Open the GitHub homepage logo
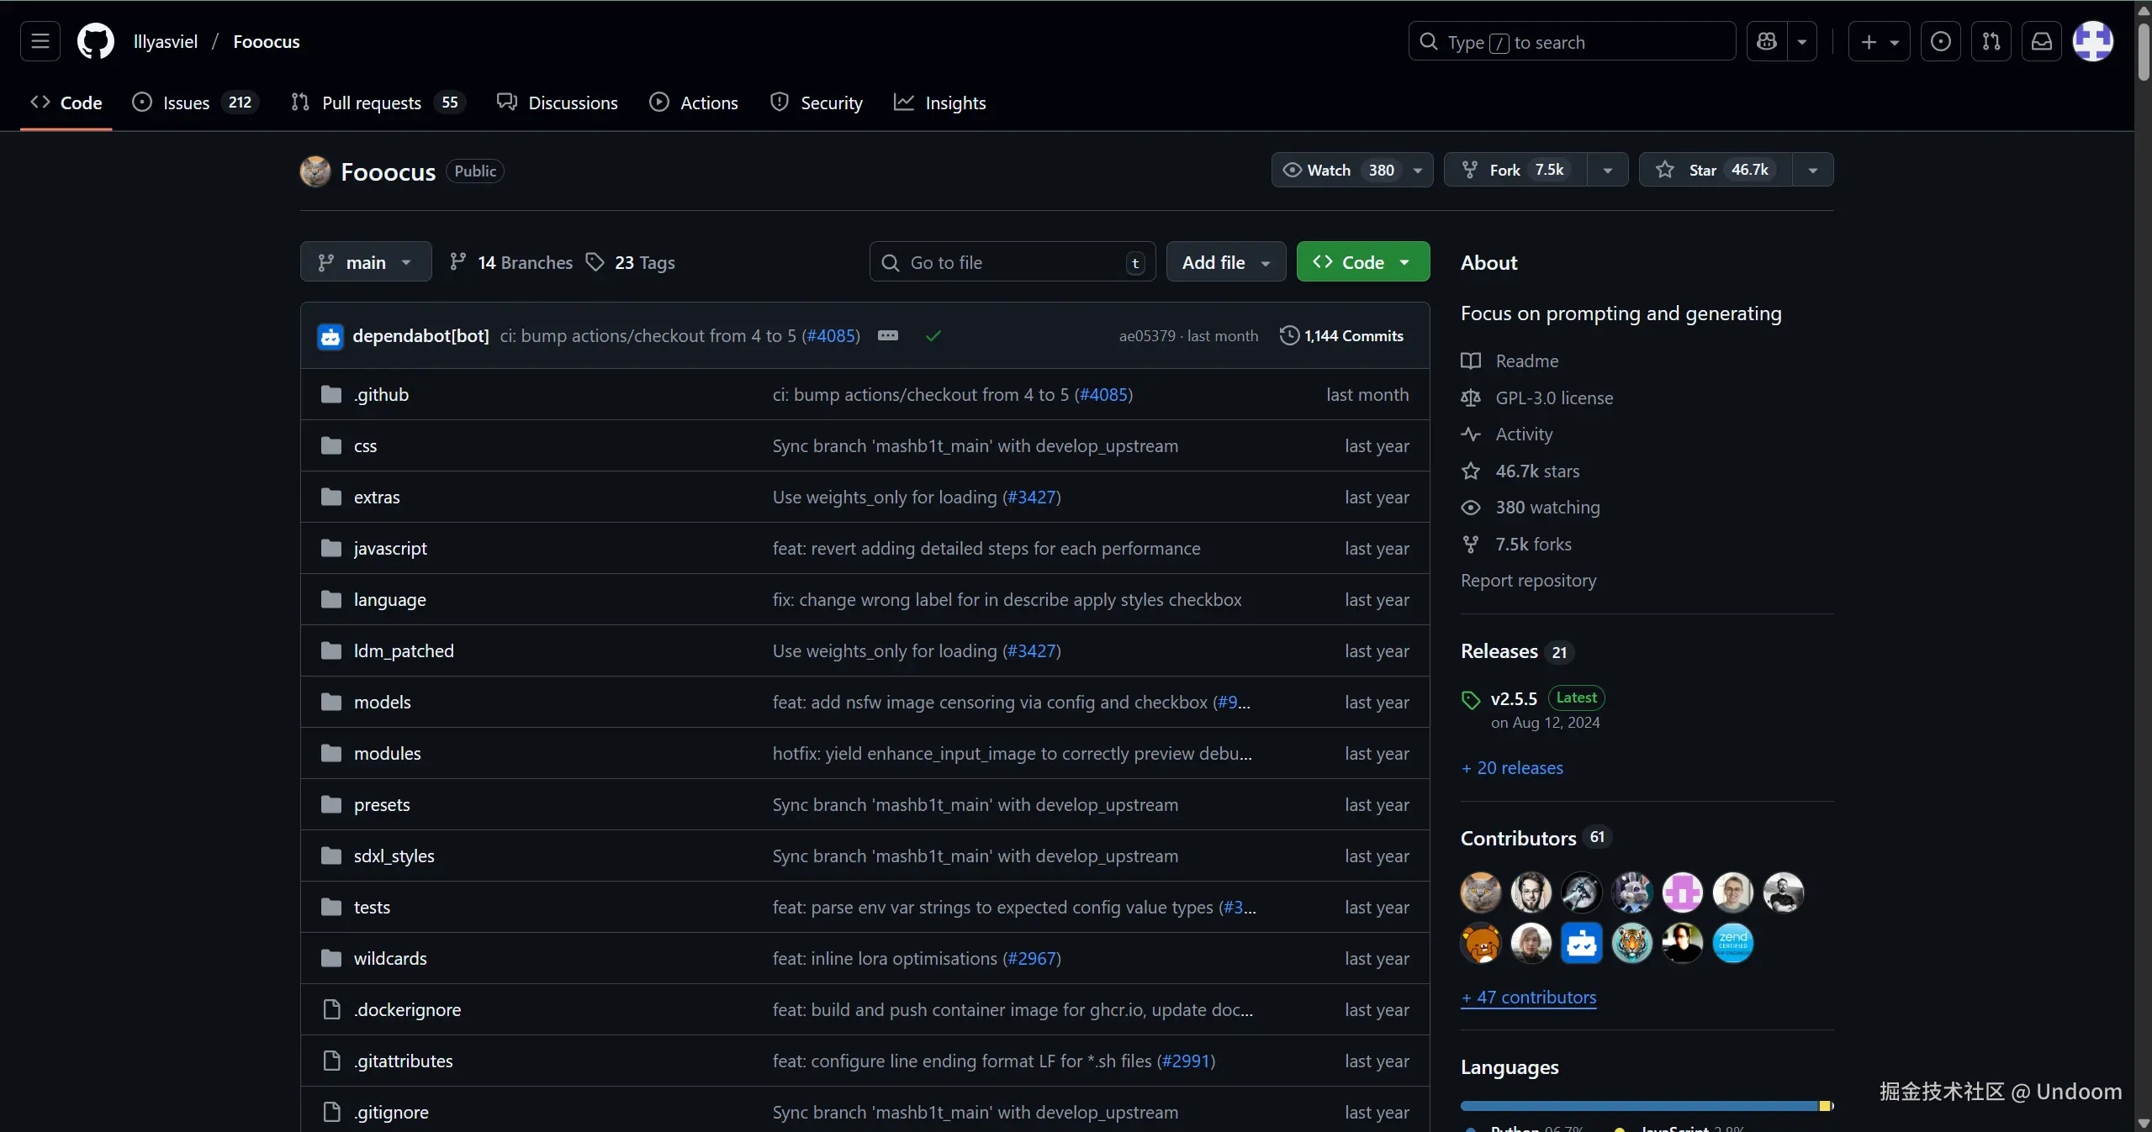This screenshot has height=1132, width=2152. coord(96,41)
